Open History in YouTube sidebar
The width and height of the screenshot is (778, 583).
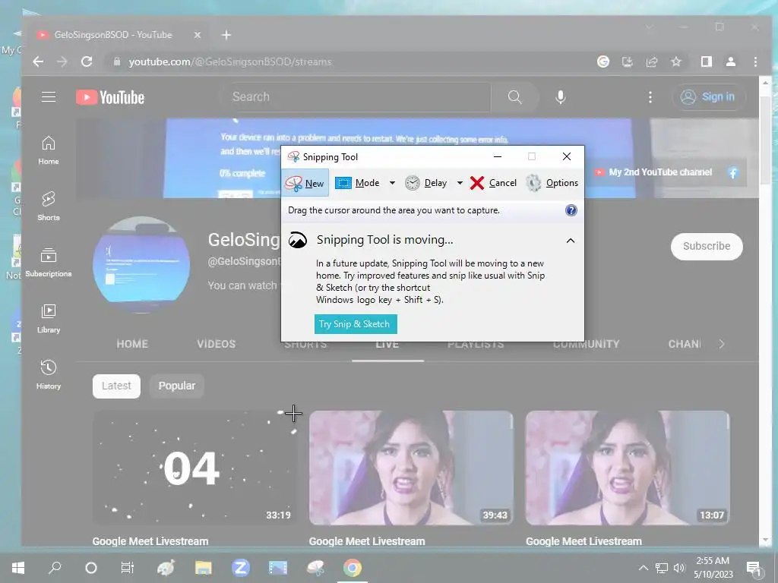click(x=49, y=374)
